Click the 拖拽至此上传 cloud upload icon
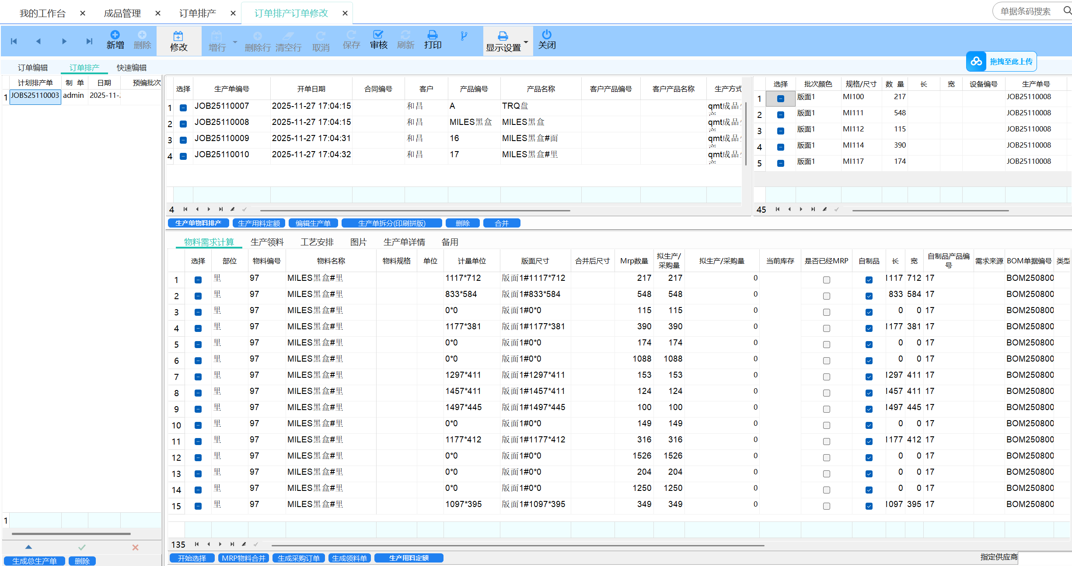Viewport: 1072px width, 566px height. coord(976,62)
